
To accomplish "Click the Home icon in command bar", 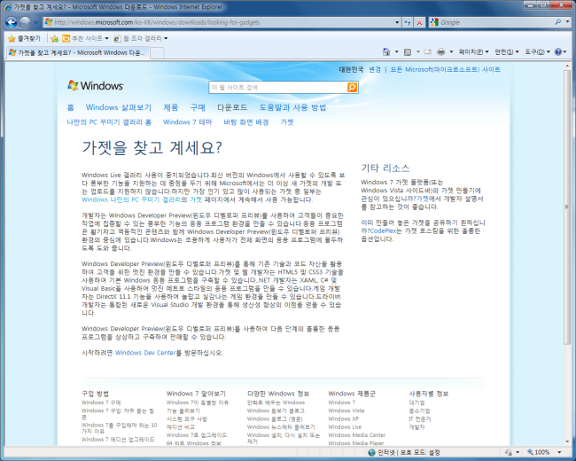I will [x=386, y=51].
